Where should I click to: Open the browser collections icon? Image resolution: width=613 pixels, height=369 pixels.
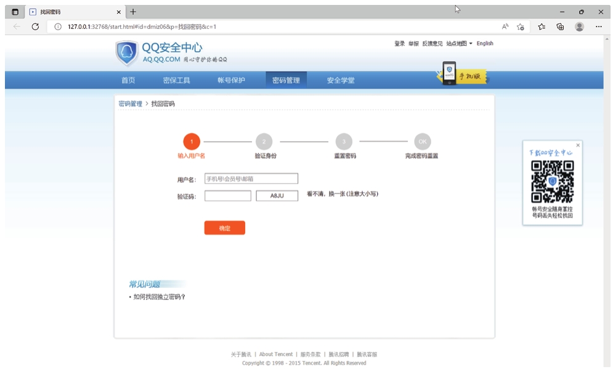pyautogui.click(x=560, y=26)
